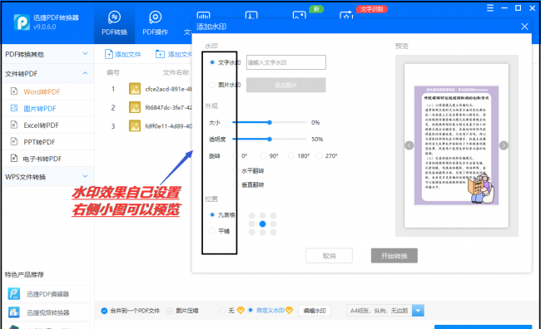This screenshot has height=329, width=541.
Task: Open the hamburger menu in title bar
Action: tap(490, 8)
